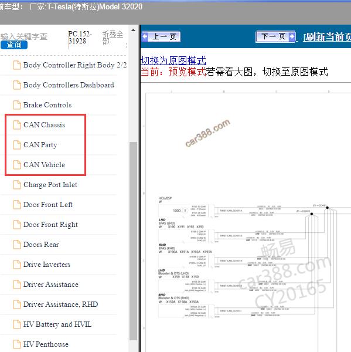Viewport: 351px width, 352px height.
Task: Click the PC.152-31928 text label
Action: pyautogui.click(x=80, y=38)
